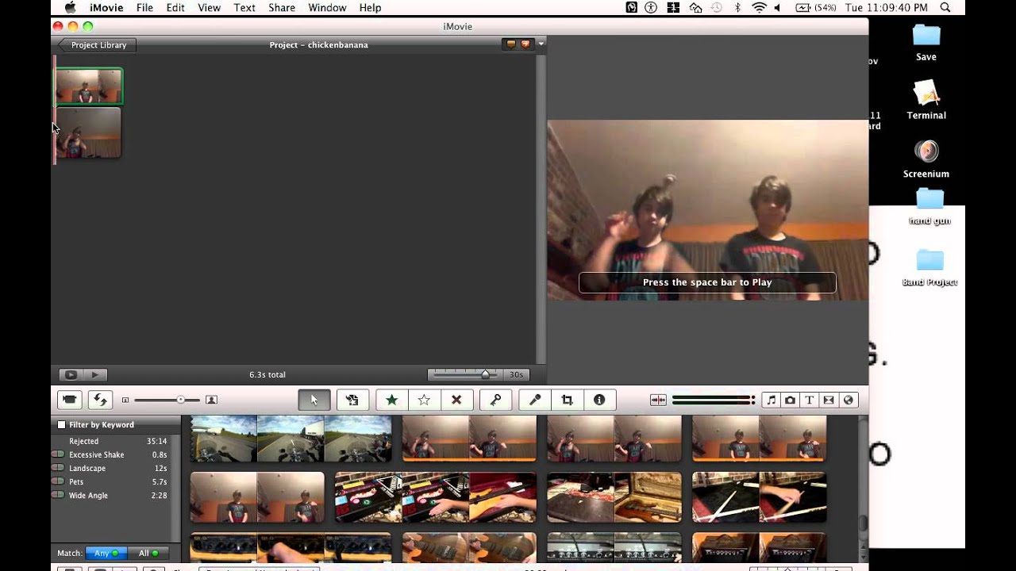Click the Bluetooth menu bar icon

point(737,7)
